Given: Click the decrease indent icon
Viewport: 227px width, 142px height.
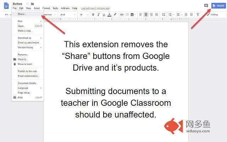Looking at the screenshot, I should coord(186,15).
